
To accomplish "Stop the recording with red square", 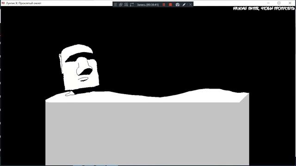I will tap(171, 5).
